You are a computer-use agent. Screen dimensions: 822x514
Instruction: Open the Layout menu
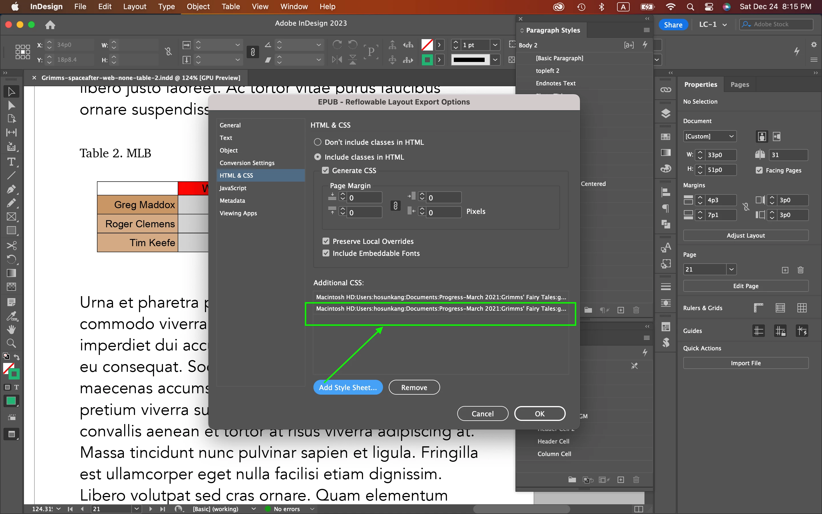pos(134,7)
